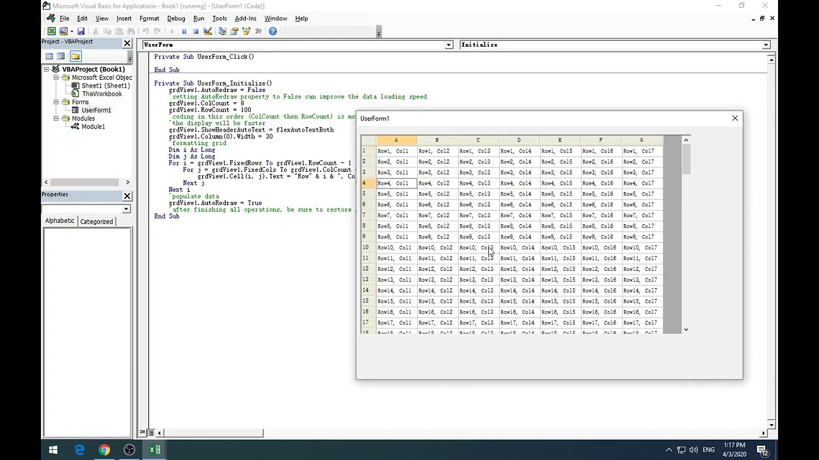This screenshot has width=819, height=460.
Task: Open the Insert object dropdown arrow in toolbar
Action: pos(72,31)
